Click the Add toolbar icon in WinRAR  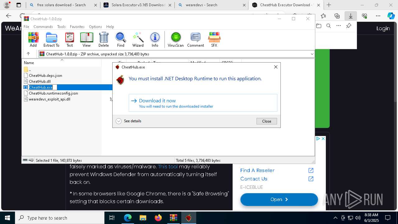[x=33, y=40]
